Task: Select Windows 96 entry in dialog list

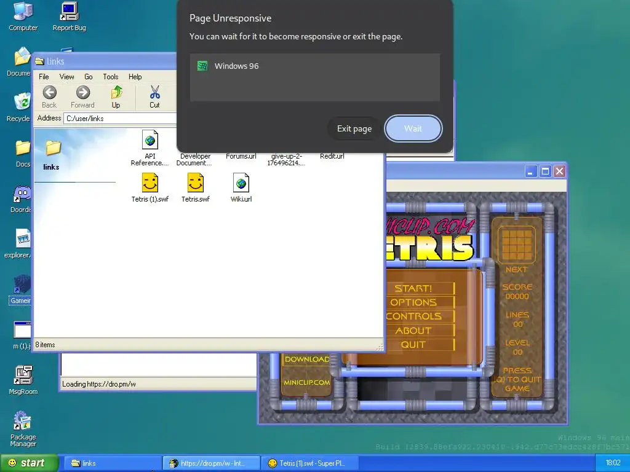Action: [x=314, y=66]
